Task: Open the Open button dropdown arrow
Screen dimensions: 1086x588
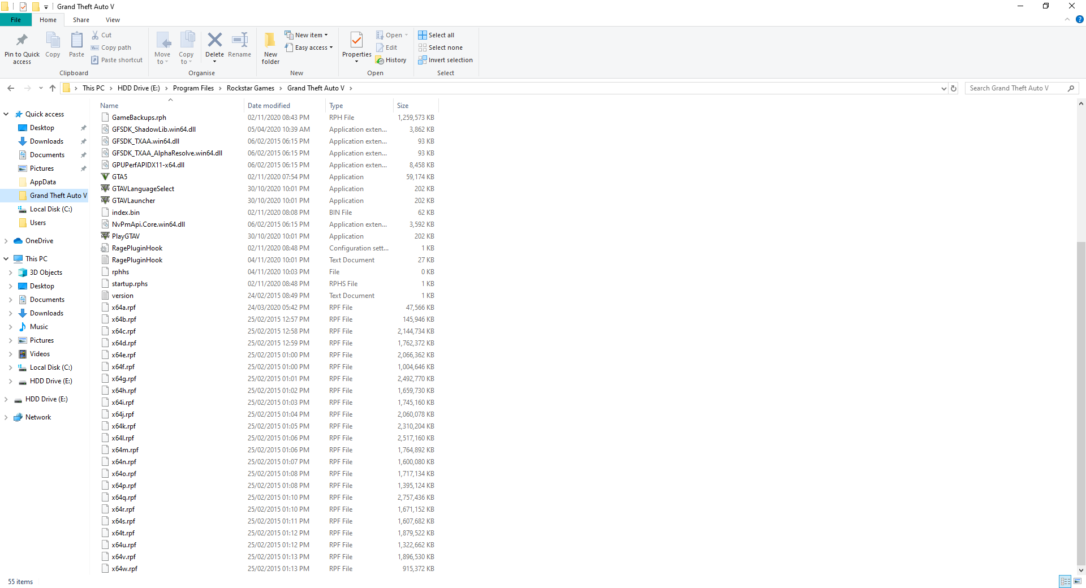Action: [x=406, y=35]
